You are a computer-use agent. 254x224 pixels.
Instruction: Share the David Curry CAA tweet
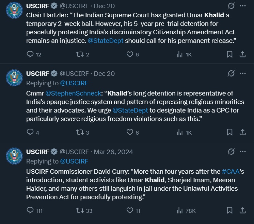point(242,211)
